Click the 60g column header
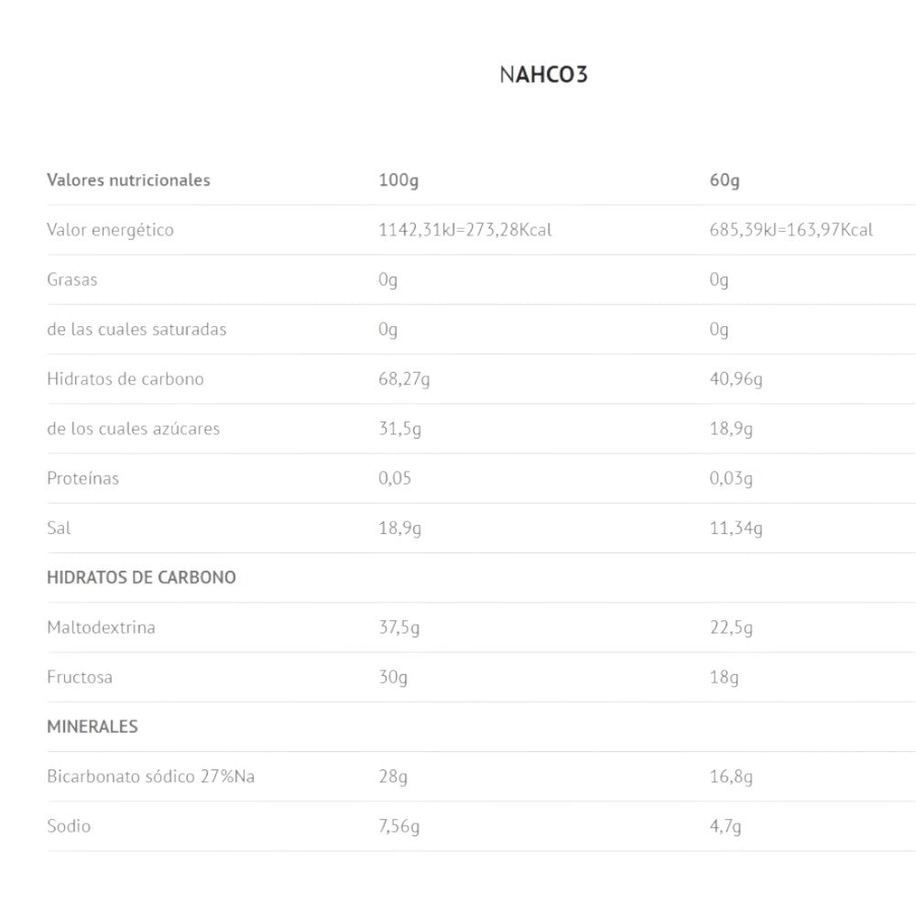Viewport: 916px width, 916px height. pyautogui.click(x=725, y=180)
